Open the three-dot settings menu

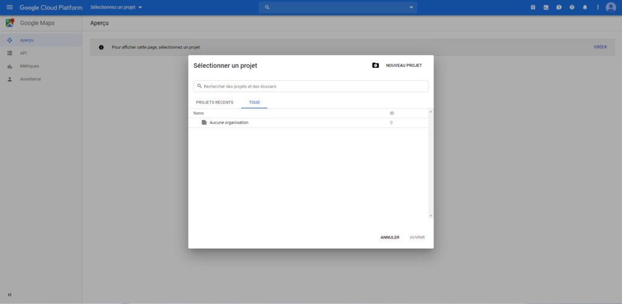pyautogui.click(x=598, y=7)
